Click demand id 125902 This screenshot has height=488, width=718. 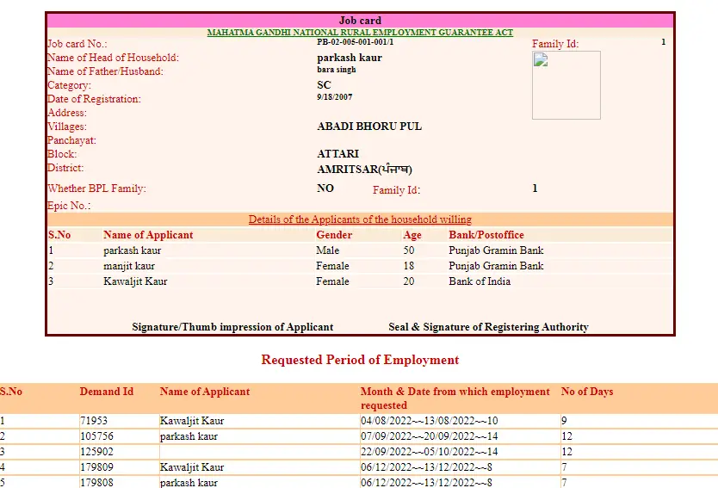[x=96, y=452]
